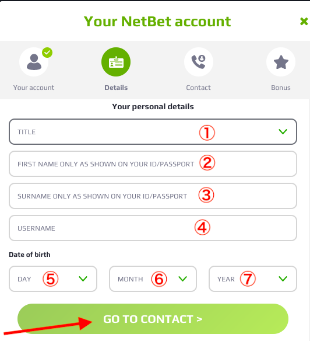The image size is (310, 341).
Task: Switch to the Contact step label
Action: (x=199, y=88)
